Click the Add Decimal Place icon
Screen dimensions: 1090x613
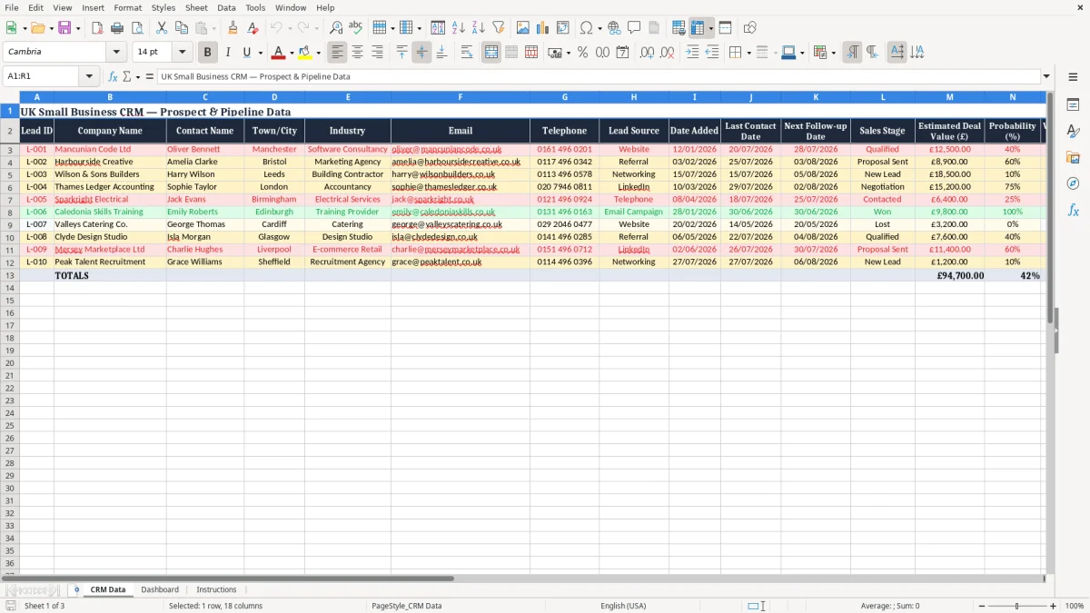click(x=647, y=53)
